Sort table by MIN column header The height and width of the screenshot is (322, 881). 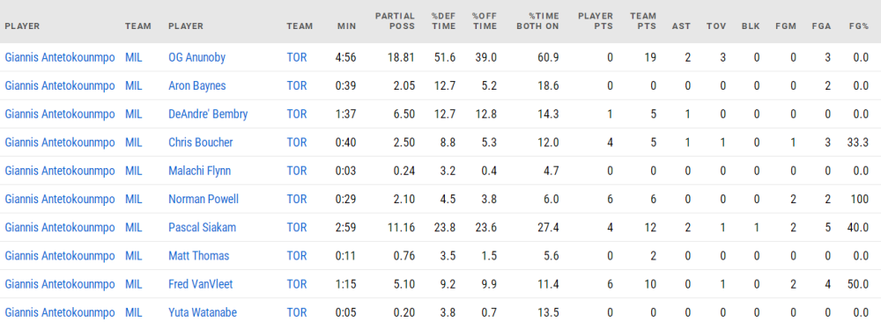click(x=346, y=26)
